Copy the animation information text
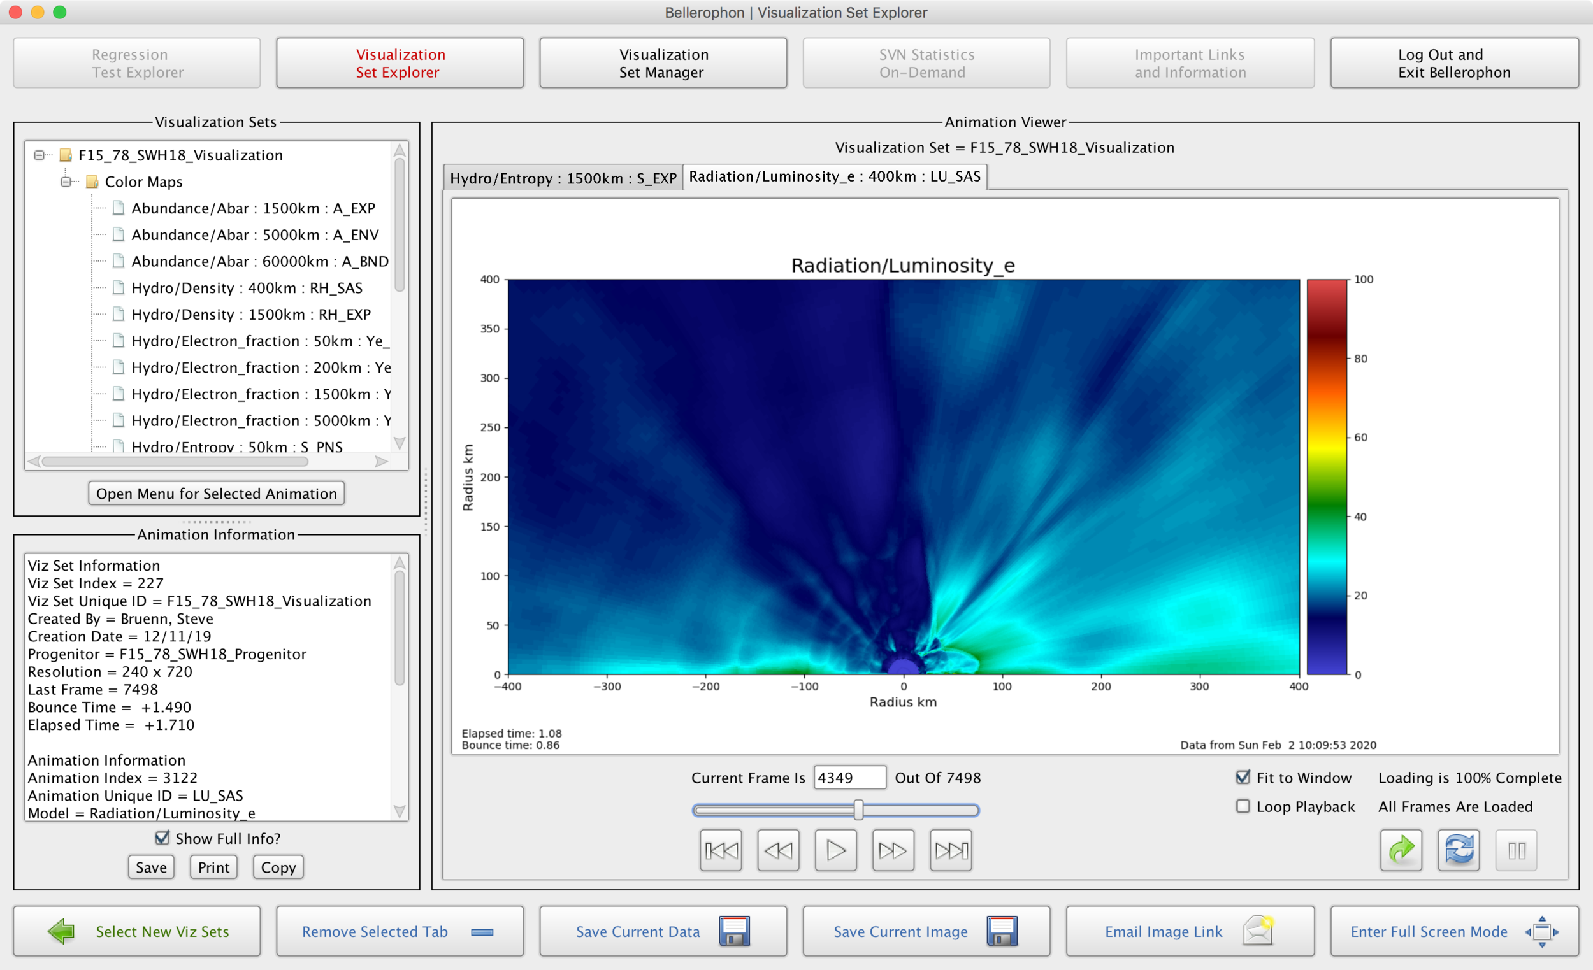Screen dimensions: 1593x970 pyautogui.click(x=278, y=867)
